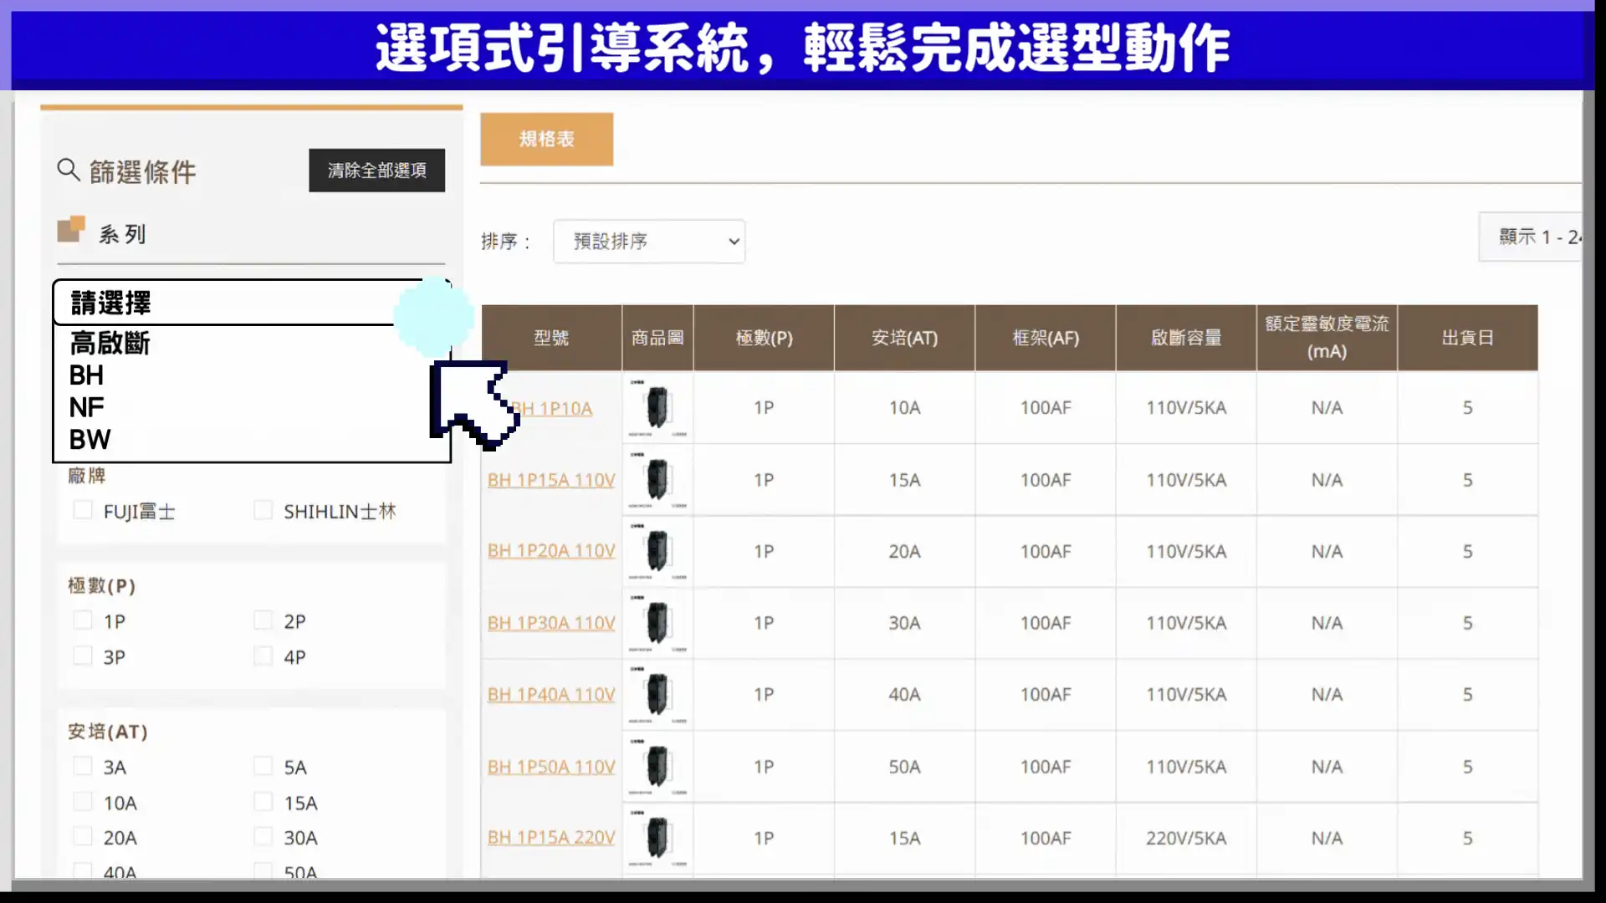The image size is (1606, 903).
Task: Choose 高啟斷 from series list
Action: click(110, 343)
